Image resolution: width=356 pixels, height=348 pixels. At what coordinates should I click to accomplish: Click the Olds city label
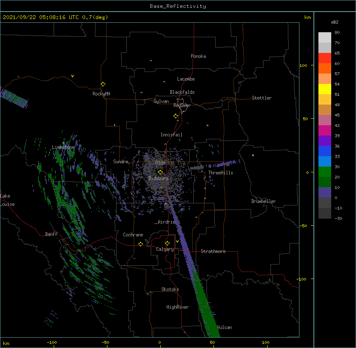point(160,163)
